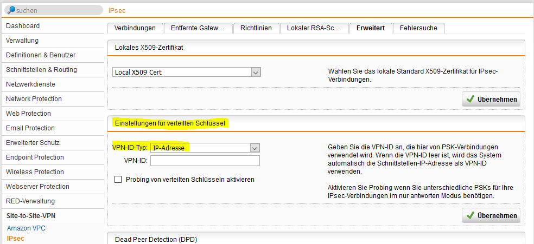The image size is (534, 244).
Task: Click the search magnifier icon
Action: click(x=11, y=10)
